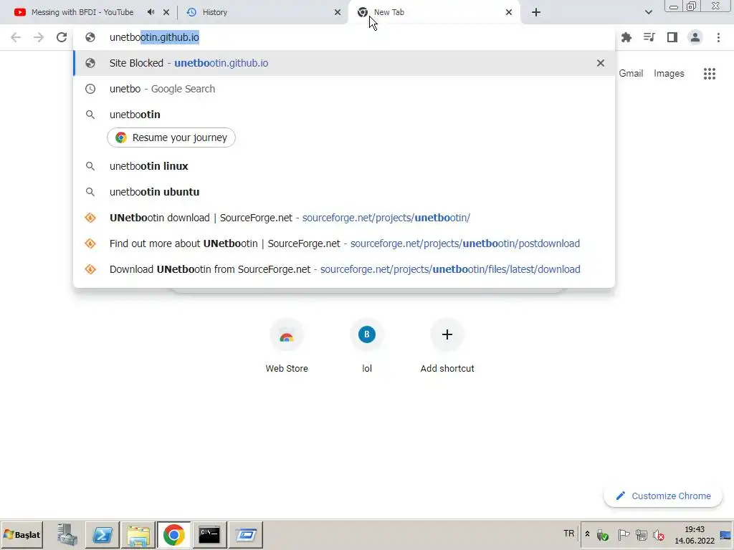The width and height of the screenshot is (734, 550).
Task: Go back using the back arrow
Action: click(16, 37)
